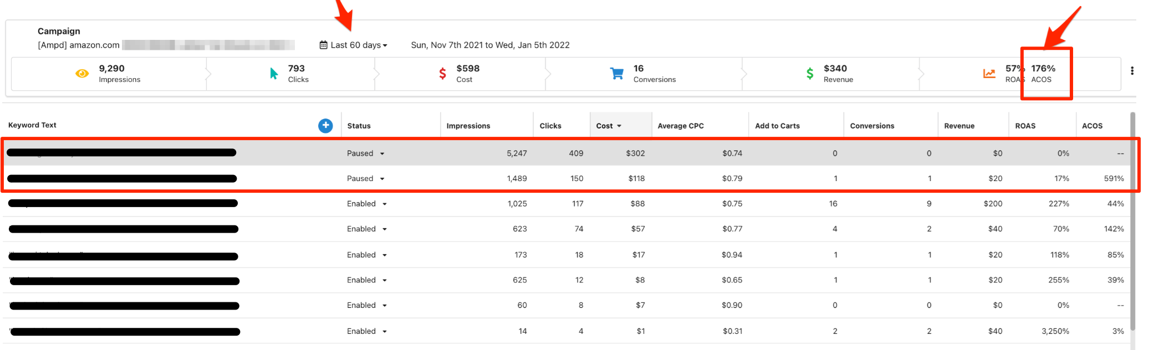Viewport: 1164px width, 350px height.
Task: Click the 591% ACOS cell
Action: click(x=1114, y=178)
